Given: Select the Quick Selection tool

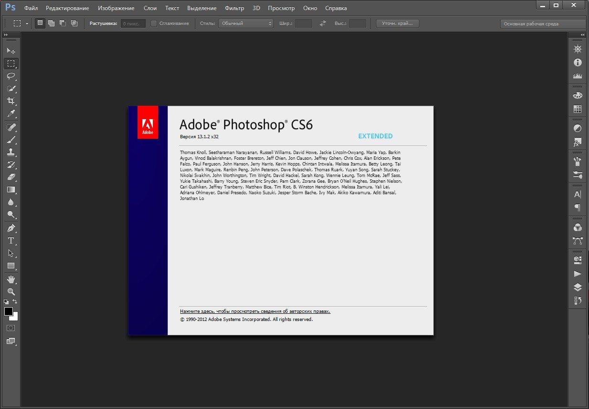Looking at the screenshot, I should [11, 88].
